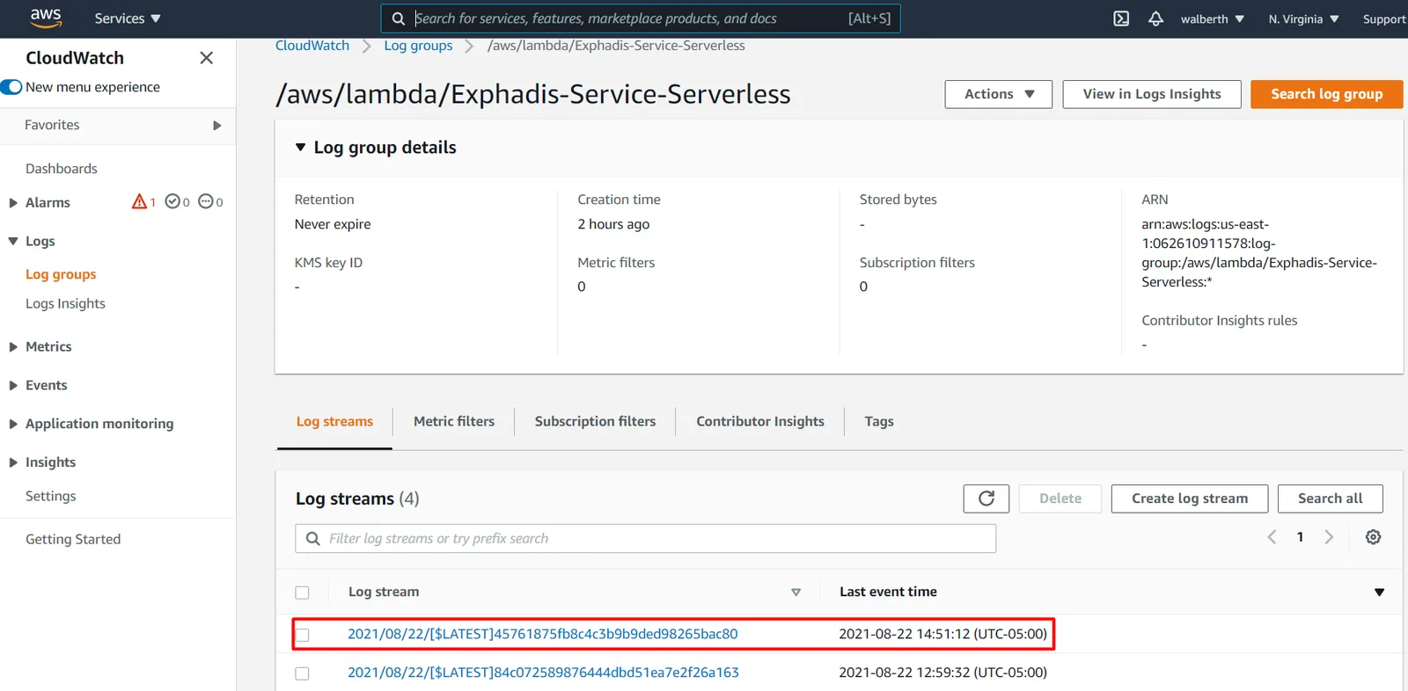Click View in Logs Insights button
The height and width of the screenshot is (691, 1408).
pyautogui.click(x=1152, y=94)
